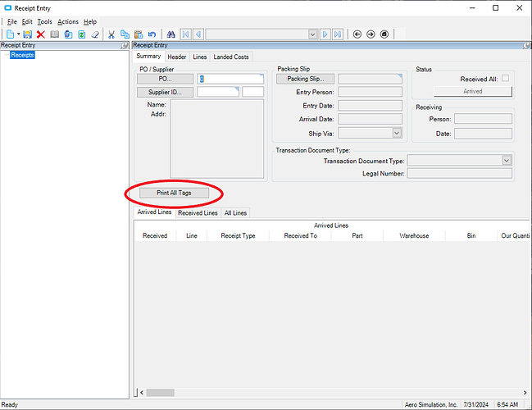Click the Save floppy disk icon
This screenshot has width=532, height=410.
pos(28,34)
